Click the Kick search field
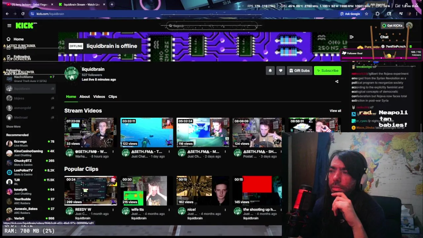The width and height of the screenshot is (423, 238). pos(212,26)
